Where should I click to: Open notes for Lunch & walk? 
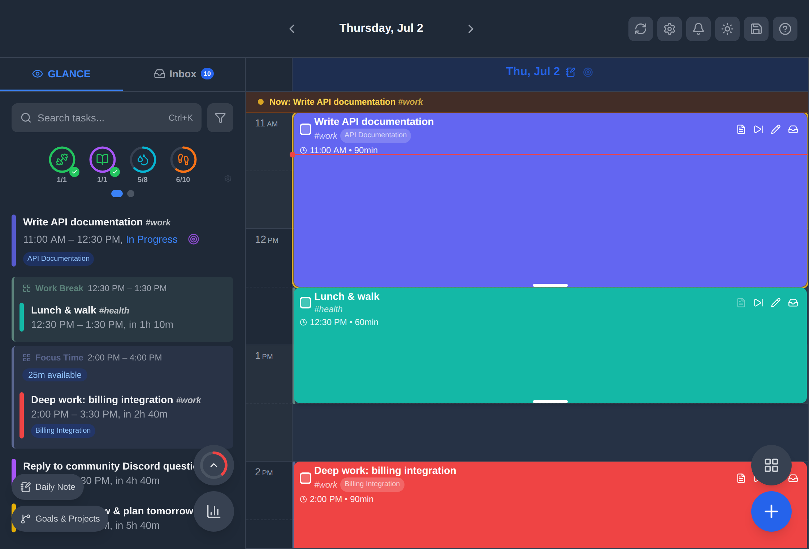(741, 303)
